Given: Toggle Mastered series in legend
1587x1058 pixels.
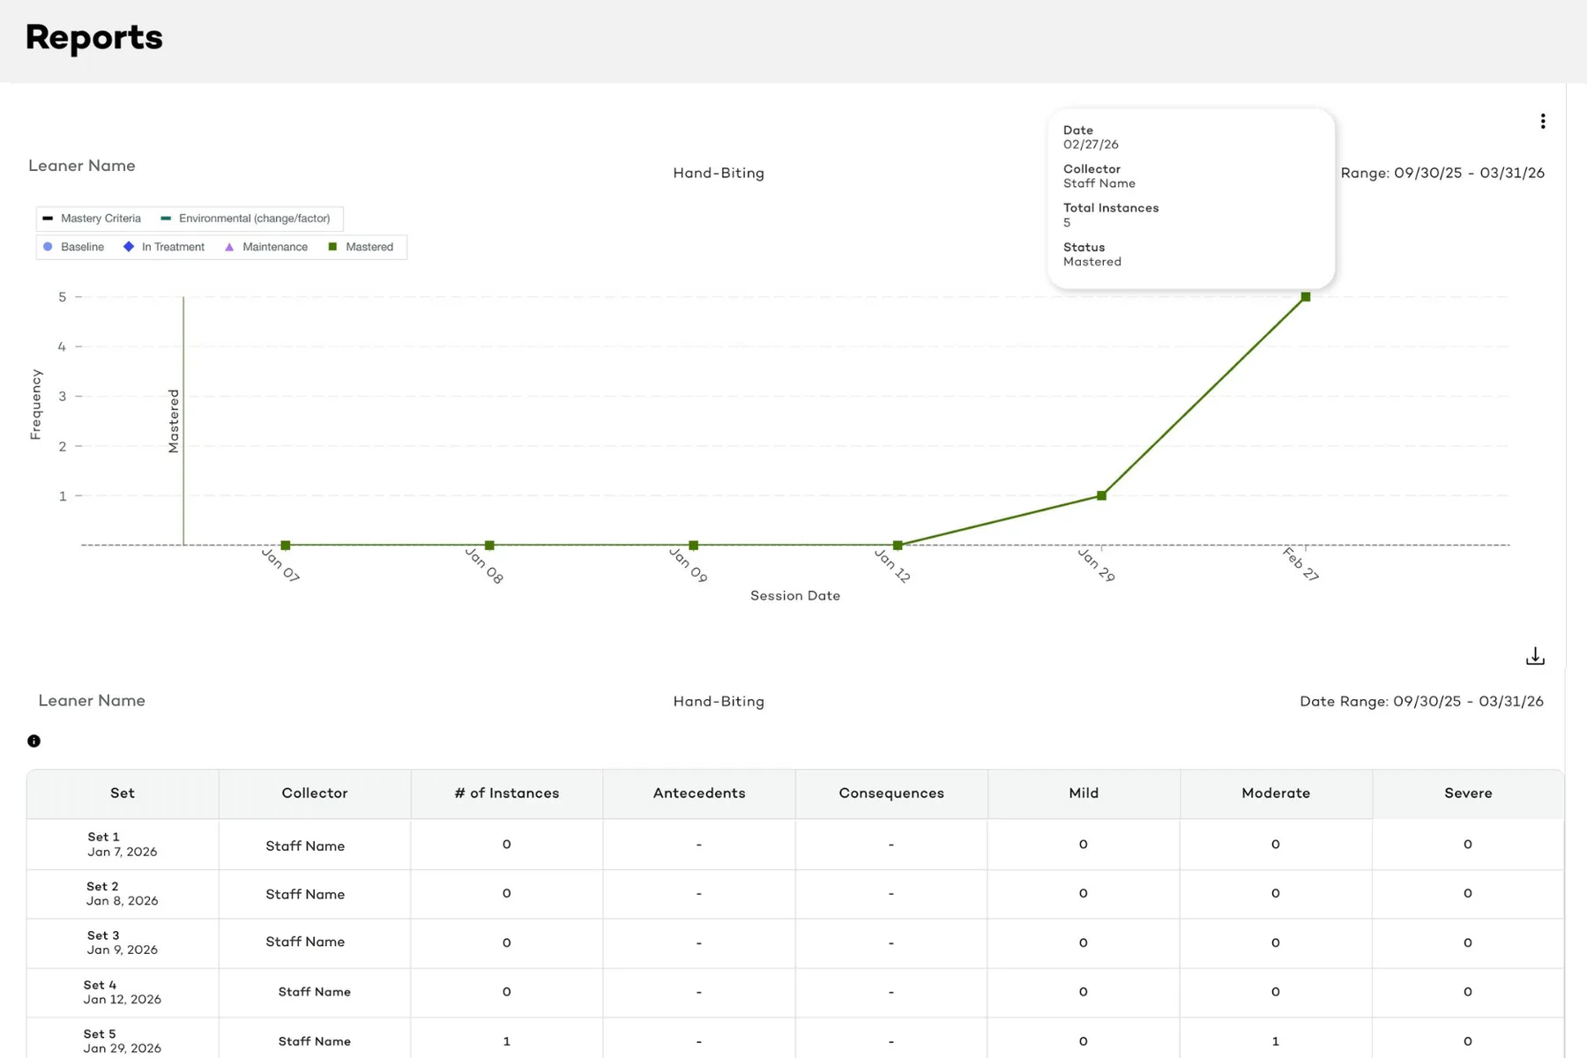Looking at the screenshot, I should pyautogui.click(x=361, y=247).
